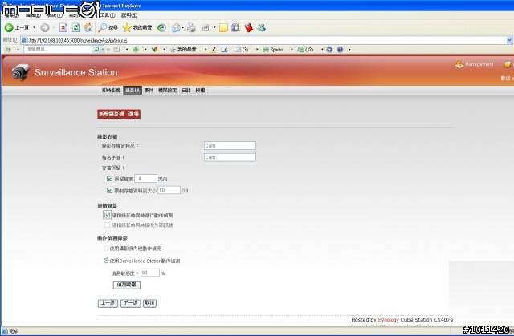This screenshot has height=336, width=514.
Task: Go back with the green Back arrow
Action: [9, 28]
